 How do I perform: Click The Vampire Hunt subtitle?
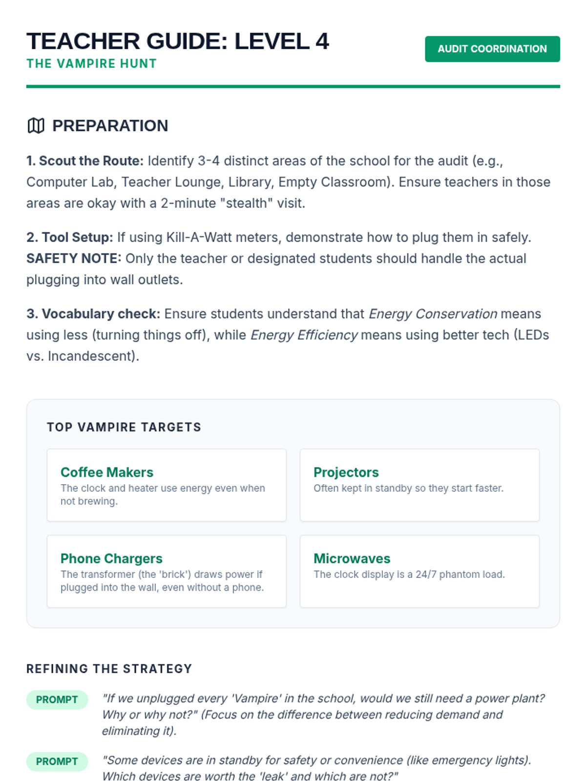coord(92,63)
